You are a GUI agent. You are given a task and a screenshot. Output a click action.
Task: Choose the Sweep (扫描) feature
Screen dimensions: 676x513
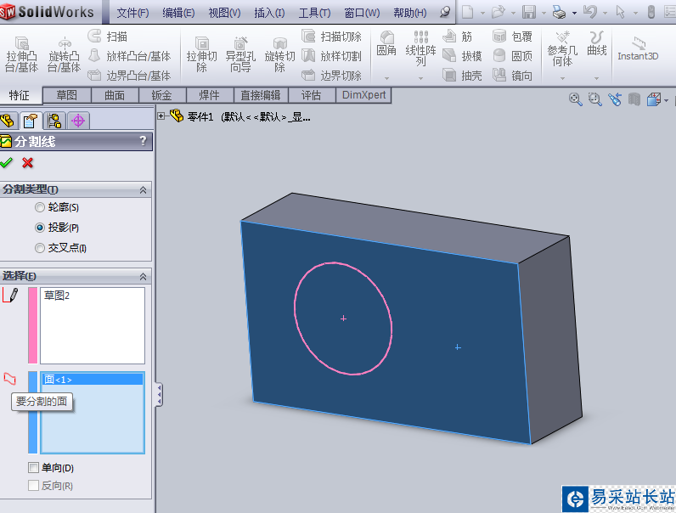(x=108, y=37)
